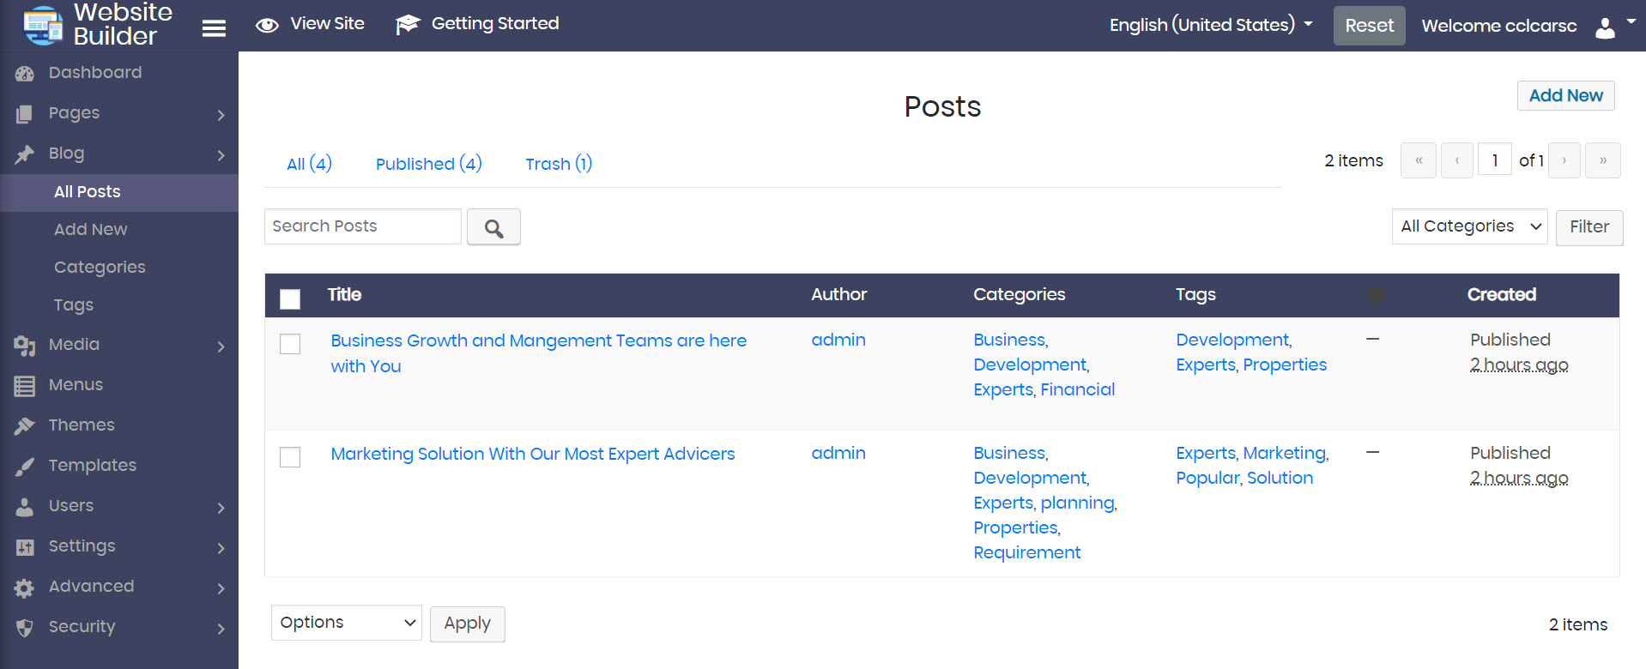The height and width of the screenshot is (669, 1646).
Task: Click the Templates brush icon in sidebar
Action: pos(25,466)
